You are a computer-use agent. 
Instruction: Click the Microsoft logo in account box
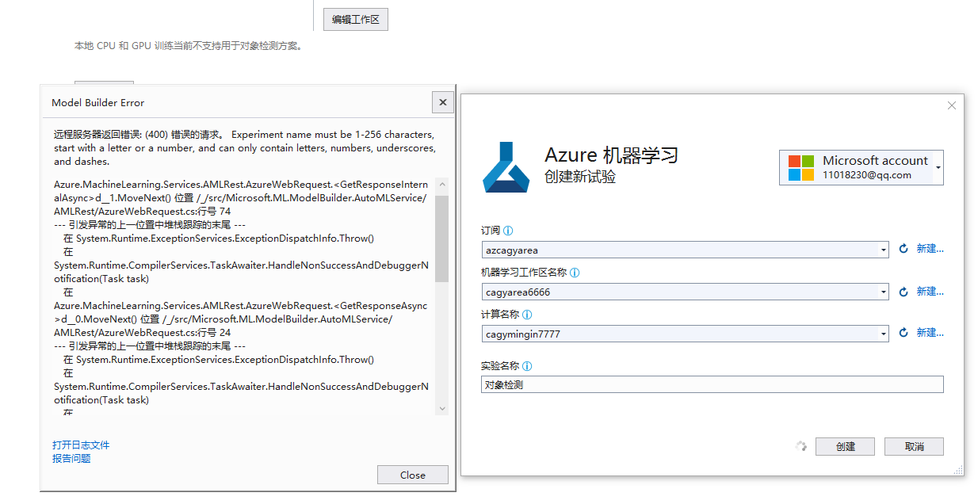[800, 167]
